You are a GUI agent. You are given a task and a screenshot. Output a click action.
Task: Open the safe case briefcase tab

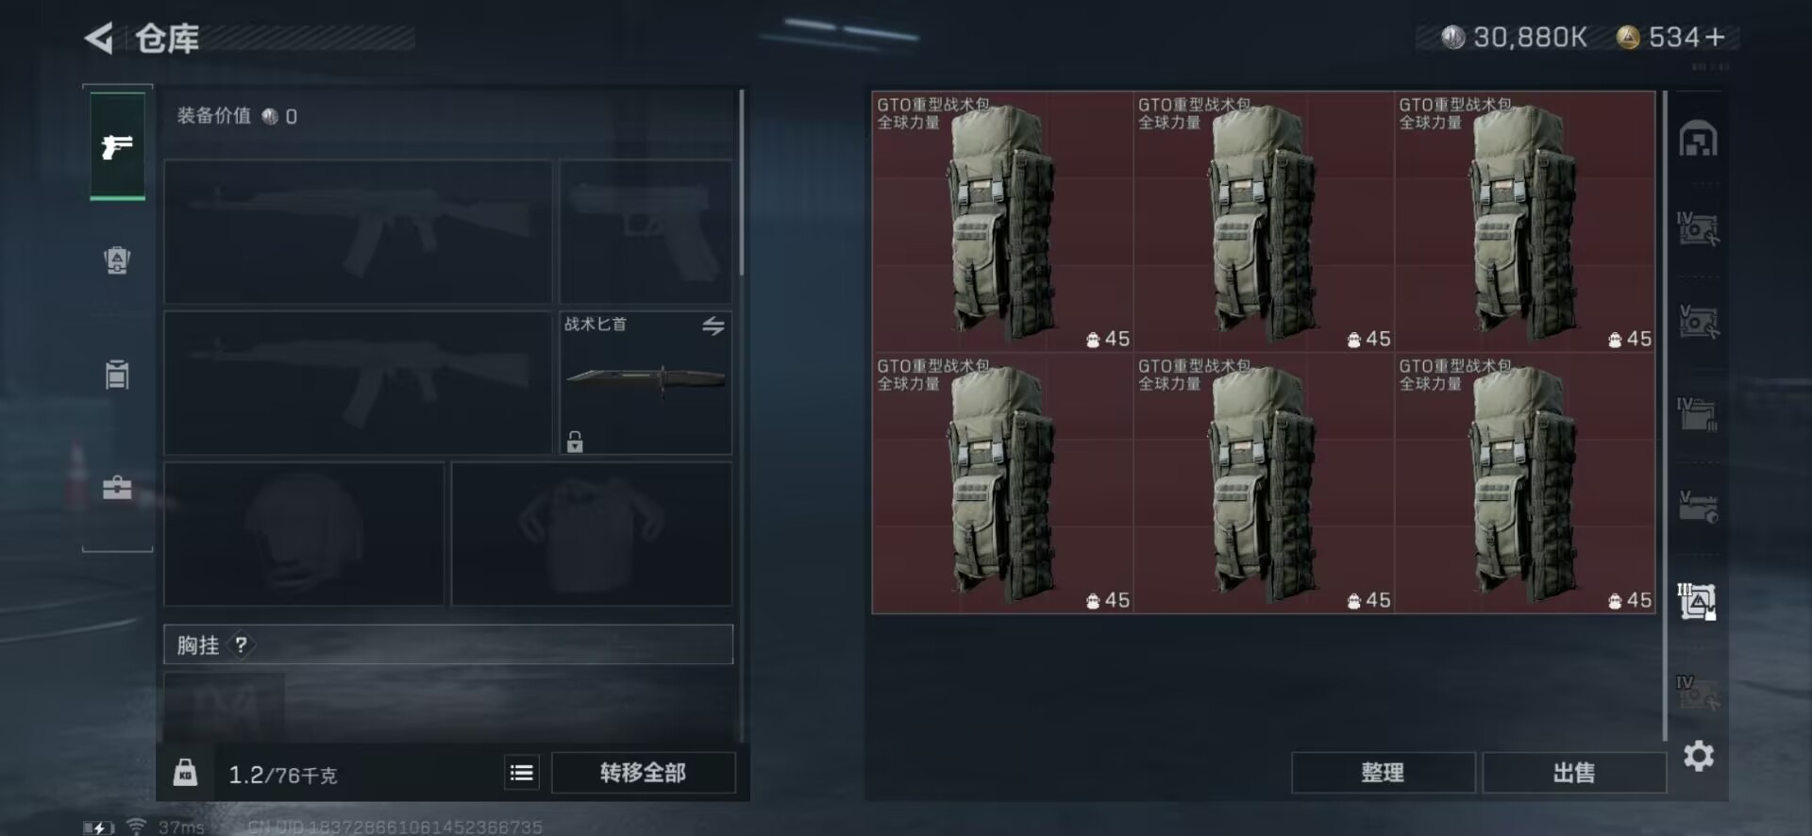[117, 487]
